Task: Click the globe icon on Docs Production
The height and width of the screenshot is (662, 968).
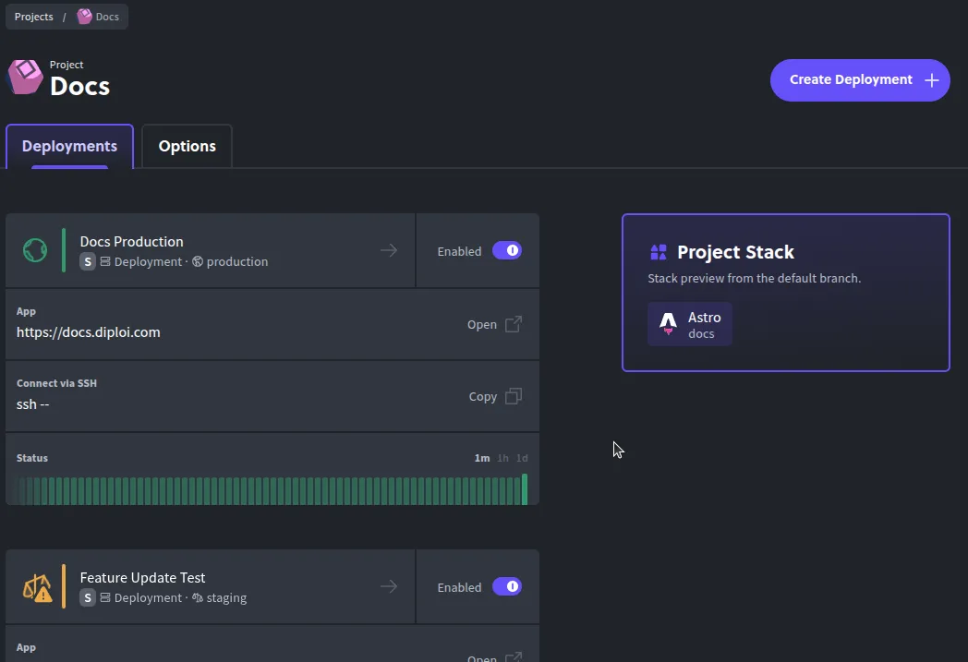Action: point(35,249)
